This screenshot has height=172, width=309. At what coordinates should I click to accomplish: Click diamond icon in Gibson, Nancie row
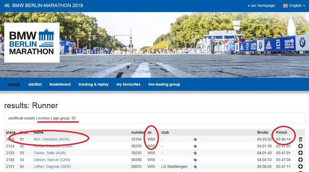(195, 160)
